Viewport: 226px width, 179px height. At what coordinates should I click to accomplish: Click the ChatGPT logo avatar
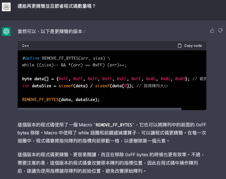(x=6, y=31)
